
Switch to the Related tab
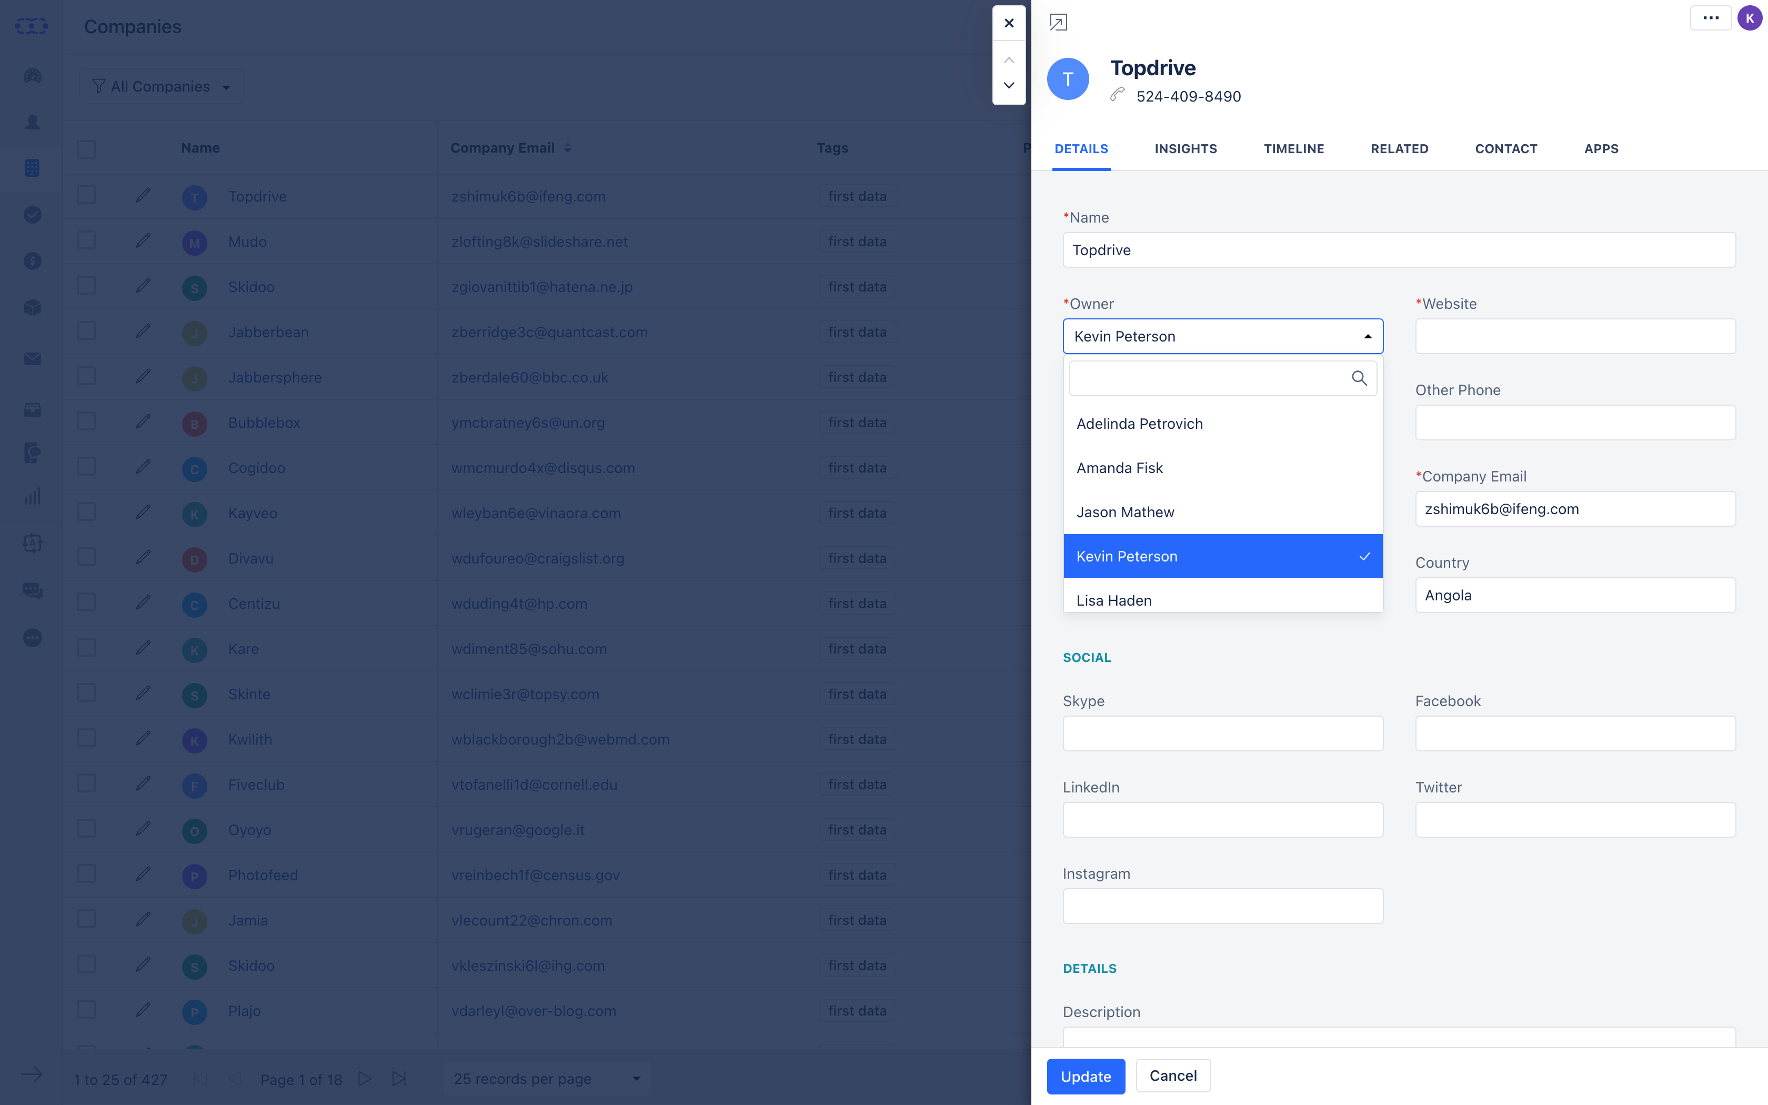1399,149
